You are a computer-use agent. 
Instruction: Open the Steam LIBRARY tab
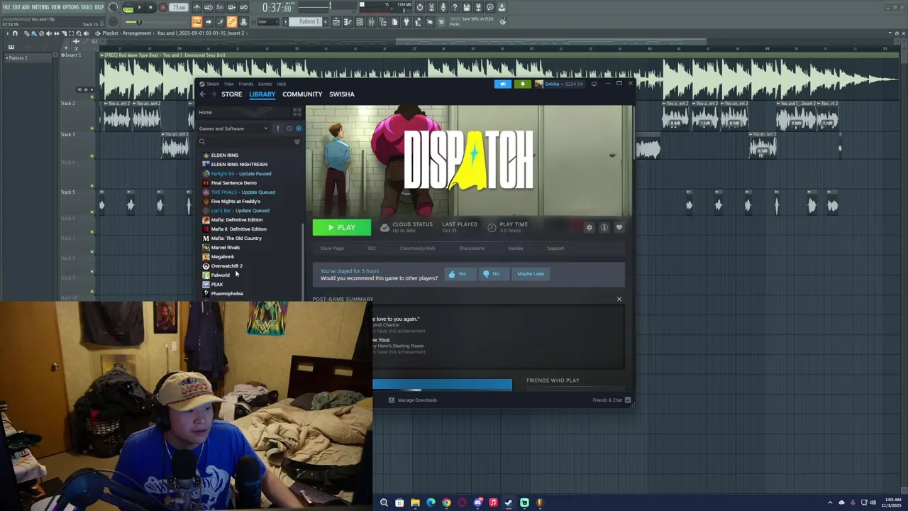point(262,94)
